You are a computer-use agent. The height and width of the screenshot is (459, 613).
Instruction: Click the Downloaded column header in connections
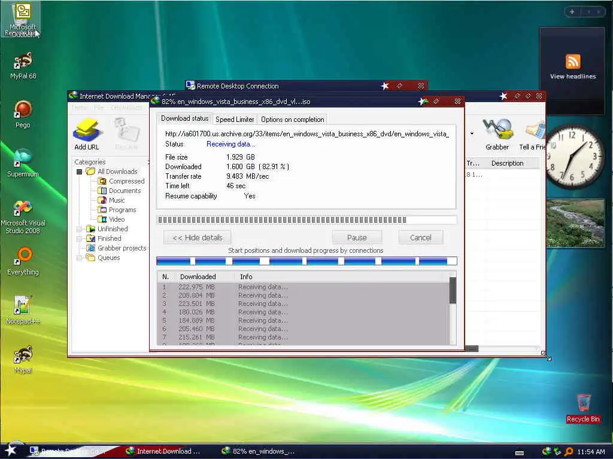(198, 277)
